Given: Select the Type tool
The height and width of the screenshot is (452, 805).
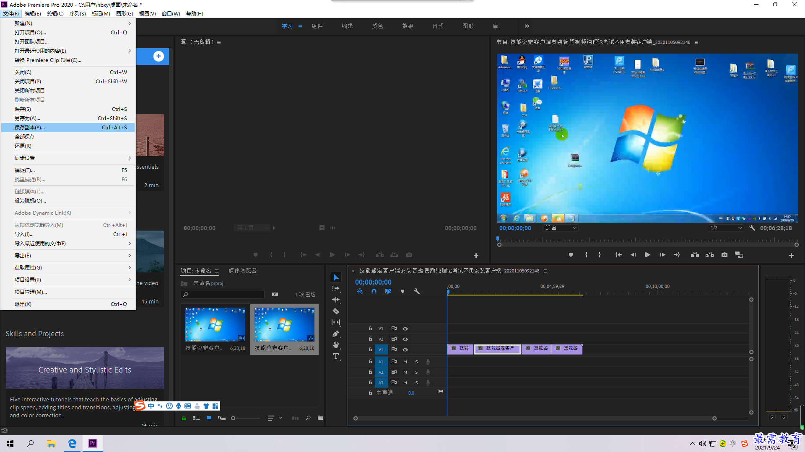Looking at the screenshot, I should pos(336,356).
